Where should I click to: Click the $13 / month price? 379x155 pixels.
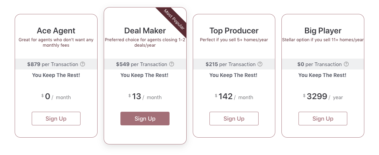[x=145, y=97]
